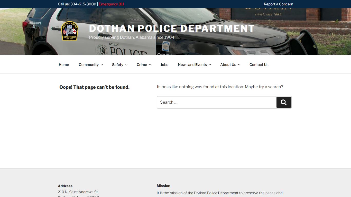Click the 'Maybe try a search?' message text

pyautogui.click(x=264, y=87)
